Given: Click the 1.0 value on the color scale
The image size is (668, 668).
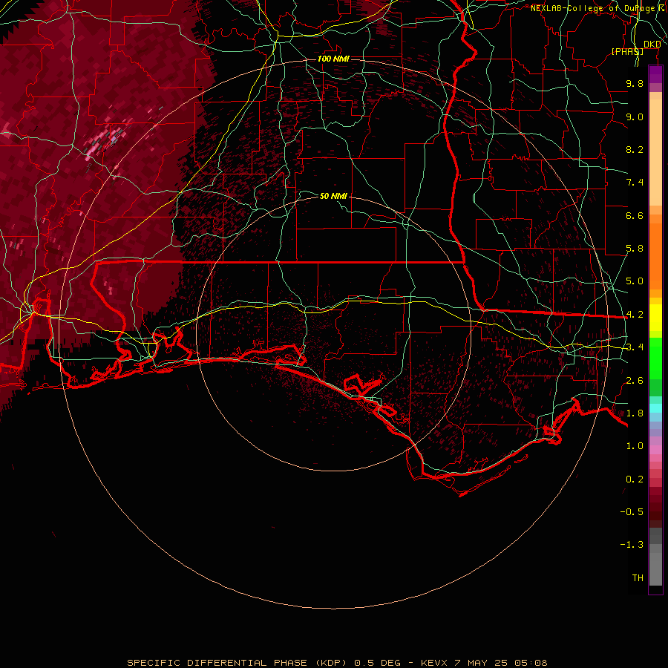Looking at the screenshot, I should tap(635, 446).
